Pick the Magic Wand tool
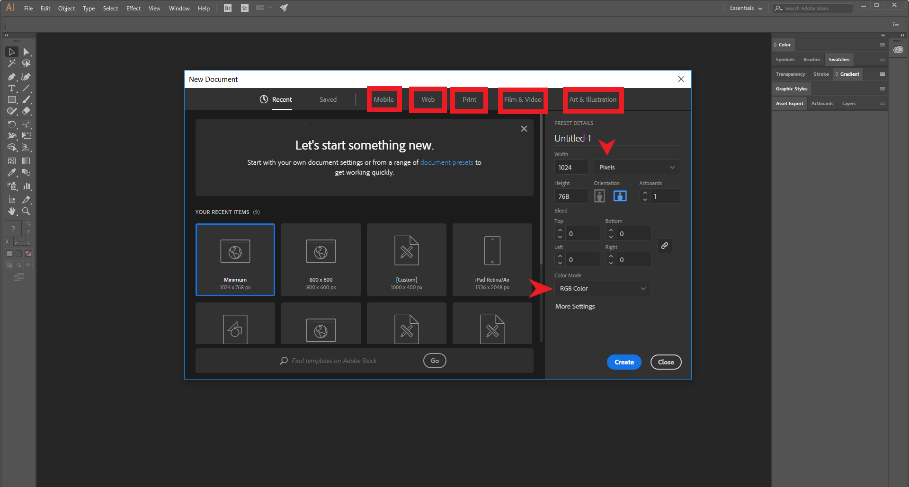Image resolution: width=909 pixels, height=487 pixels. click(x=12, y=63)
